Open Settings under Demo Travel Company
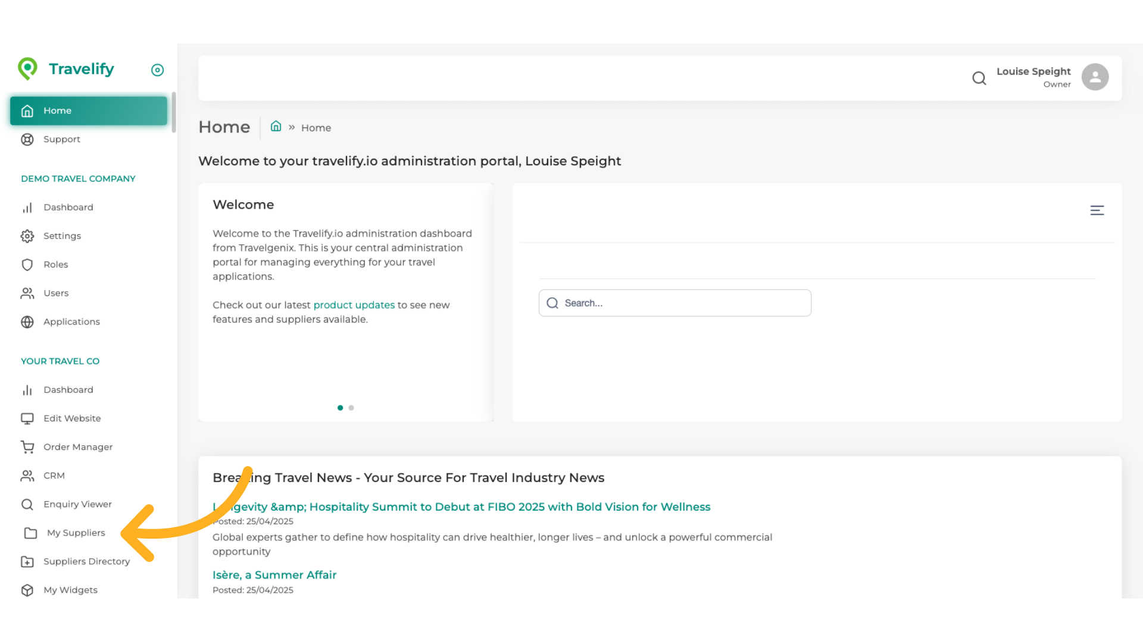 pyautogui.click(x=62, y=236)
